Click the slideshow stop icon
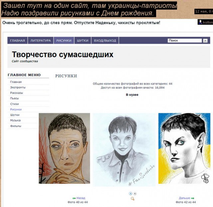The height and width of the screenshot is (207, 213). click(135, 193)
